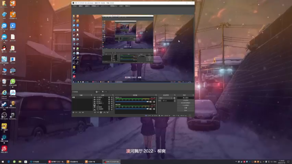Move the scene down in the Scenes panel
Image resolution: width=292 pixels, height=164 pixels.
[x=83, y=112]
